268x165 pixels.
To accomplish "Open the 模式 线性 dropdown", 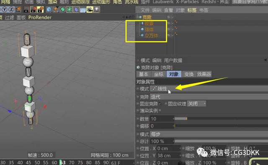I will coord(209,89).
